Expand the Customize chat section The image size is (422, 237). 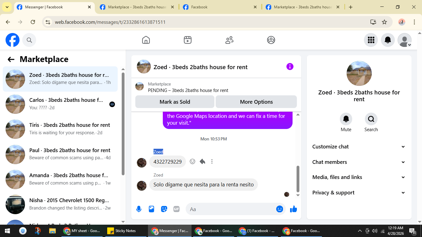click(x=359, y=147)
